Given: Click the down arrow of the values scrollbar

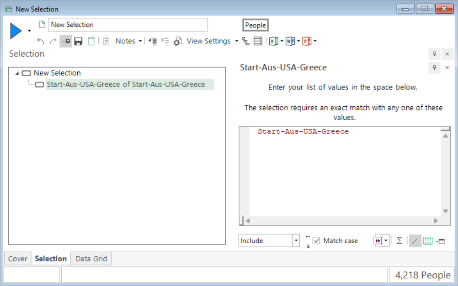Looking at the screenshot, I should (446, 211).
